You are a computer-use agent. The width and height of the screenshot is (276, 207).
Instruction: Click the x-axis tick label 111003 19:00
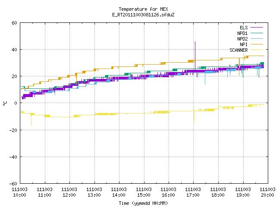pyautogui.click(x=243, y=192)
